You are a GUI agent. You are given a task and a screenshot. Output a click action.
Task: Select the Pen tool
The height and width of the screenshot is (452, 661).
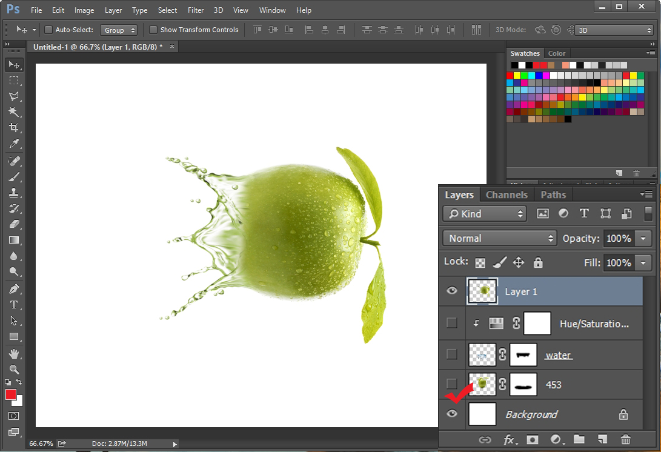pyautogui.click(x=14, y=289)
